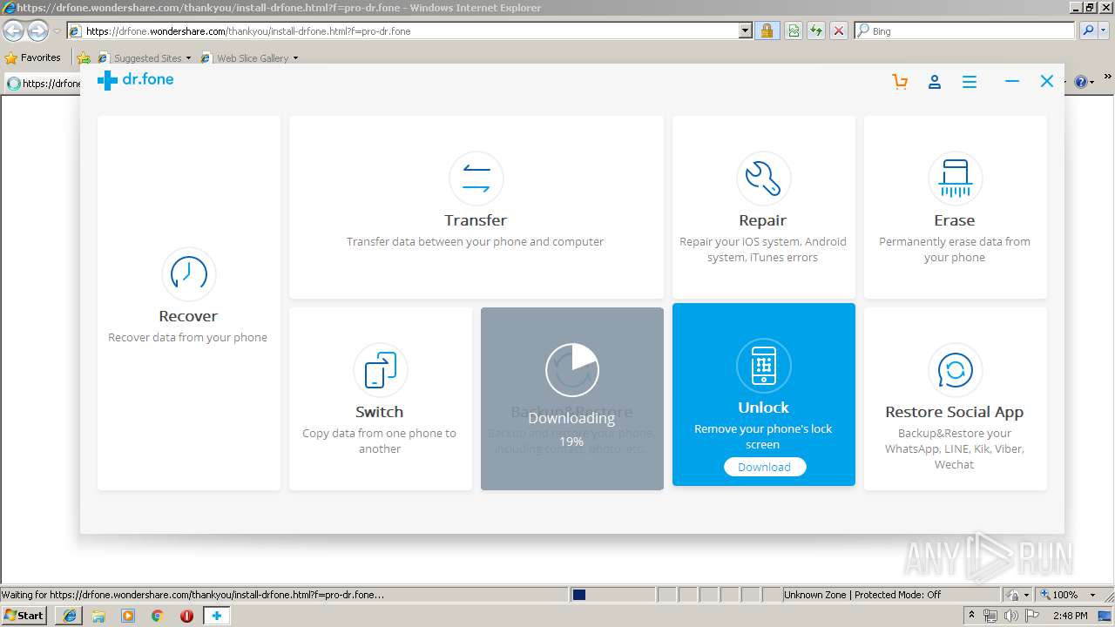Open the search provider dropdown
This screenshot has width=1115, height=627.
[1103, 31]
